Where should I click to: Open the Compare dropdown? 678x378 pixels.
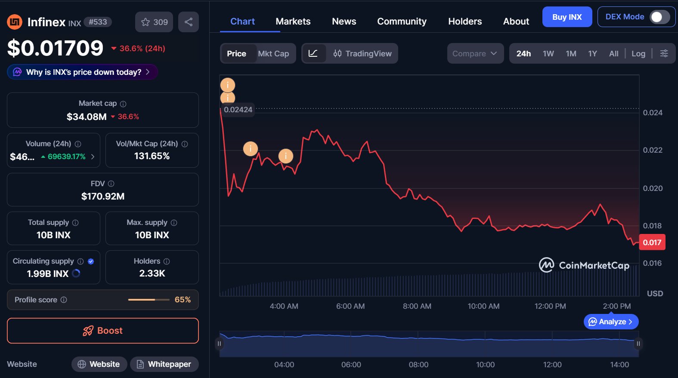(x=475, y=53)
